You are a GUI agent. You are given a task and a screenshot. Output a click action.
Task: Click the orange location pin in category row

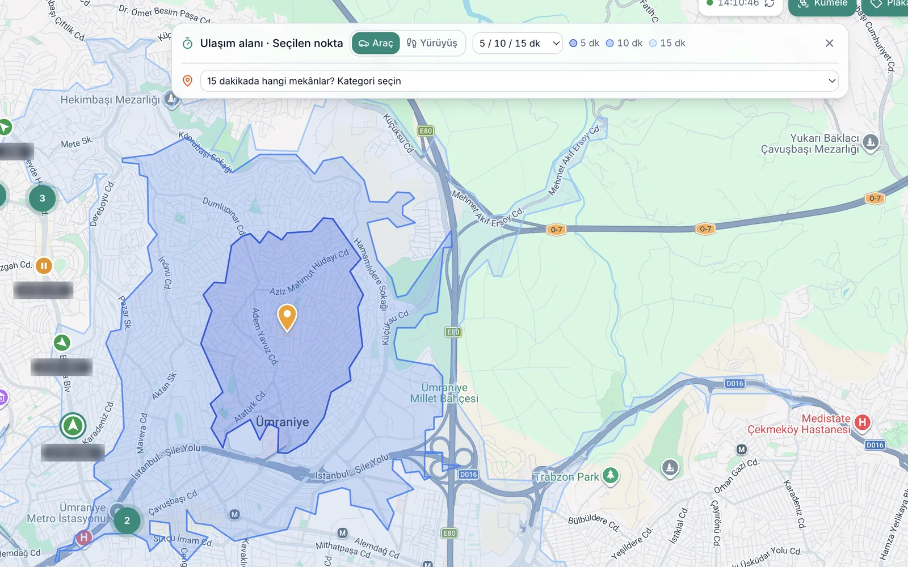(x=188, y=81)
